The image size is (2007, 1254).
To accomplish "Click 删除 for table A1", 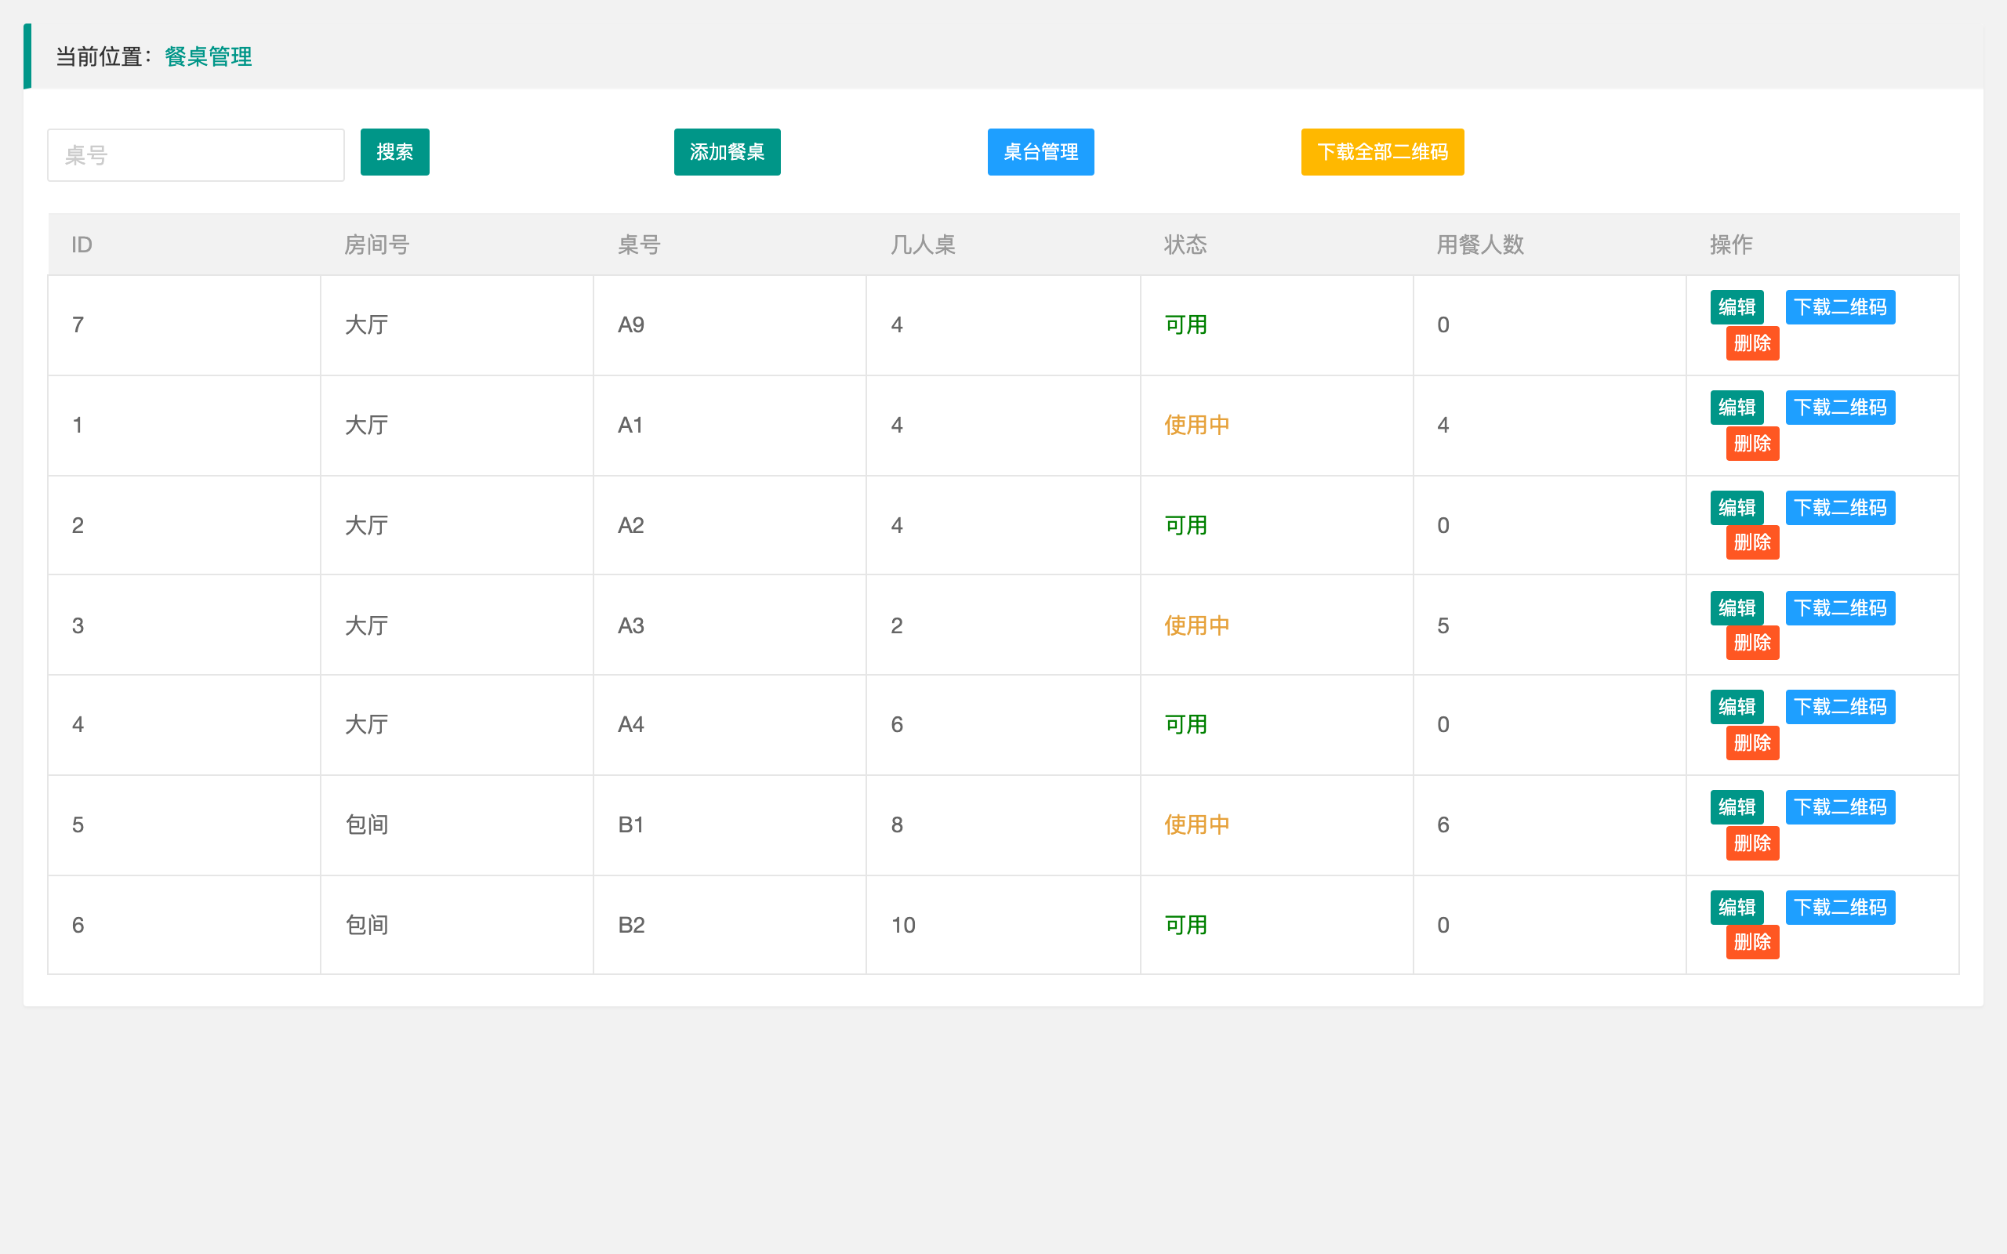I will point(1752,443).
